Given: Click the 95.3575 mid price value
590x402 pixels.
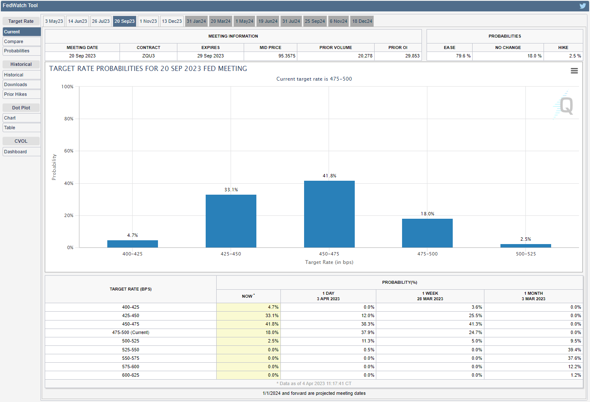Looking at the screenshot, I should coord(287,56).
